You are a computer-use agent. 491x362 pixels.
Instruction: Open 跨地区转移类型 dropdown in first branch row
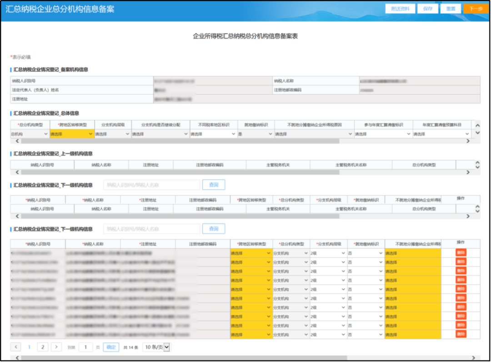(x=251, y=253)
